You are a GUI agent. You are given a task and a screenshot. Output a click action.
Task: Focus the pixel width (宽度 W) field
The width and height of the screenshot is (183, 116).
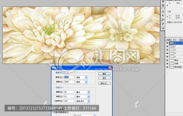click(x=69, y=77)
